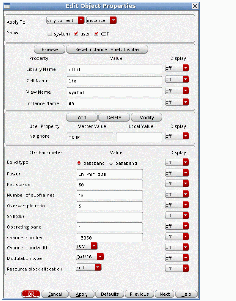This screenshot has width=236, height=301.
Task: Click the window menu icon in title bar
Action: pyautogui.click(x=7, y=6)
